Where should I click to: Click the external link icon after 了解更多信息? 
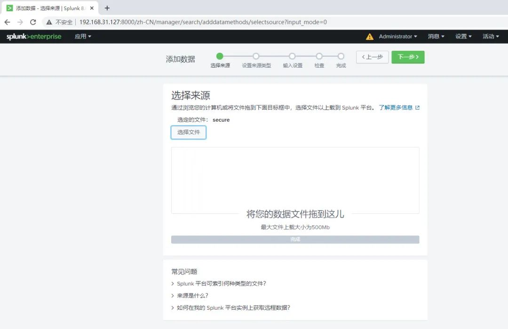point(417,108)
